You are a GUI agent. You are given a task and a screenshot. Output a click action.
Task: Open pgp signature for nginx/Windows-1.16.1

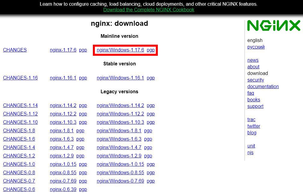point(151,78)
